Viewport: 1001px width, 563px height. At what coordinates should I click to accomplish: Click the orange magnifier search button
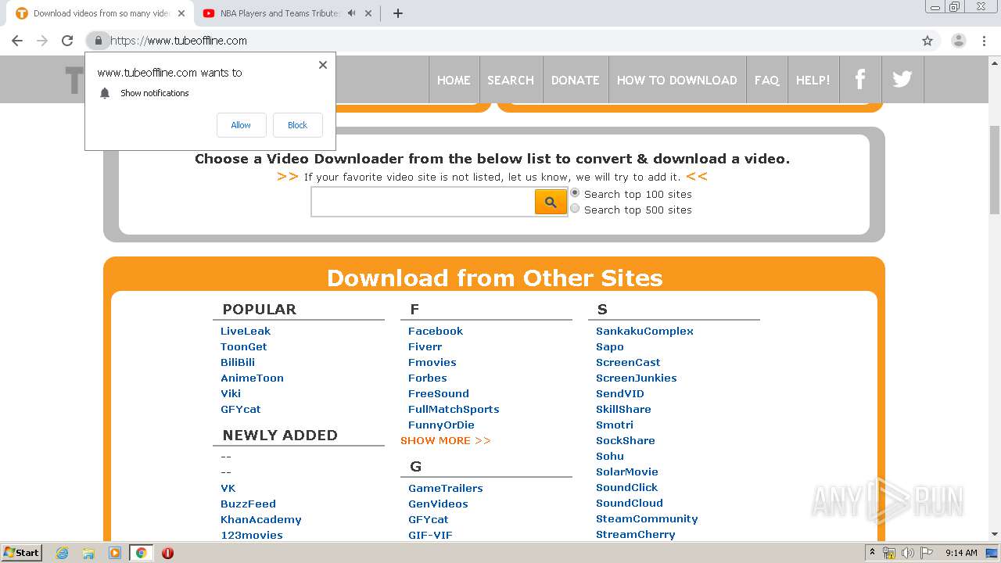(x=551, y=202)
